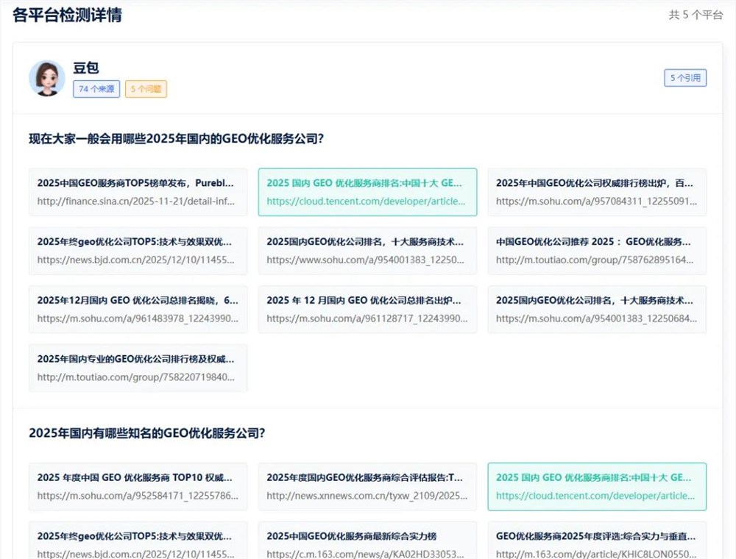Click the "5 个引用" badge on the right
The image size is (736, 559).
point(685,77)
